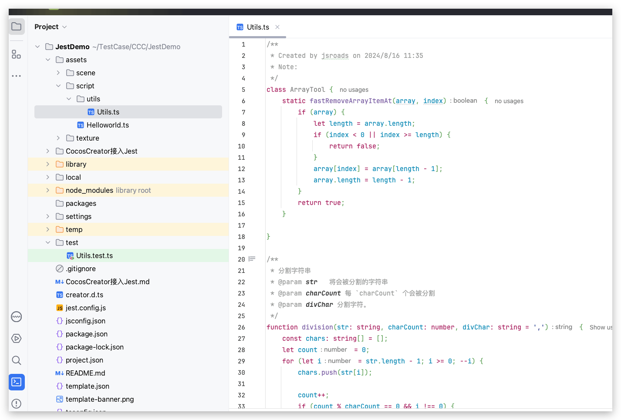Screen dimensions: 621x420
Task: Click the JS icon of jest.config.js
Action: 60,308
